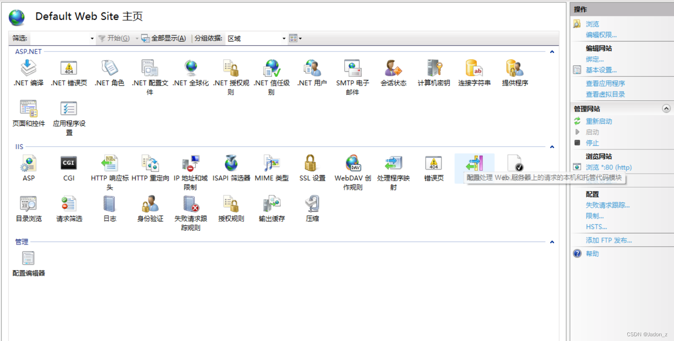Open the 会话状态 feature
The width and height of the screenshot is (674, 341).
coord(393,73)
